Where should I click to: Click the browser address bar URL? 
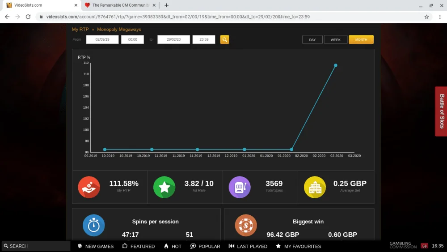coord(178,17)
